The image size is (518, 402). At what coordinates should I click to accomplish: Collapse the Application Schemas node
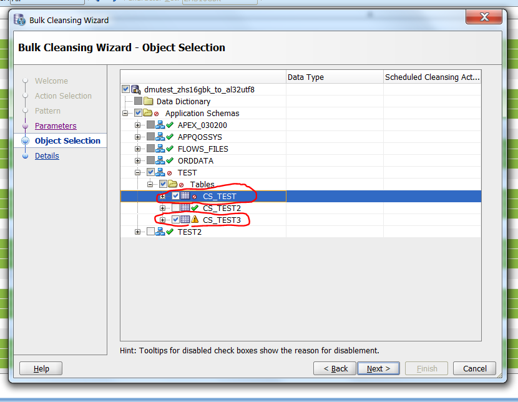point(125,114)
